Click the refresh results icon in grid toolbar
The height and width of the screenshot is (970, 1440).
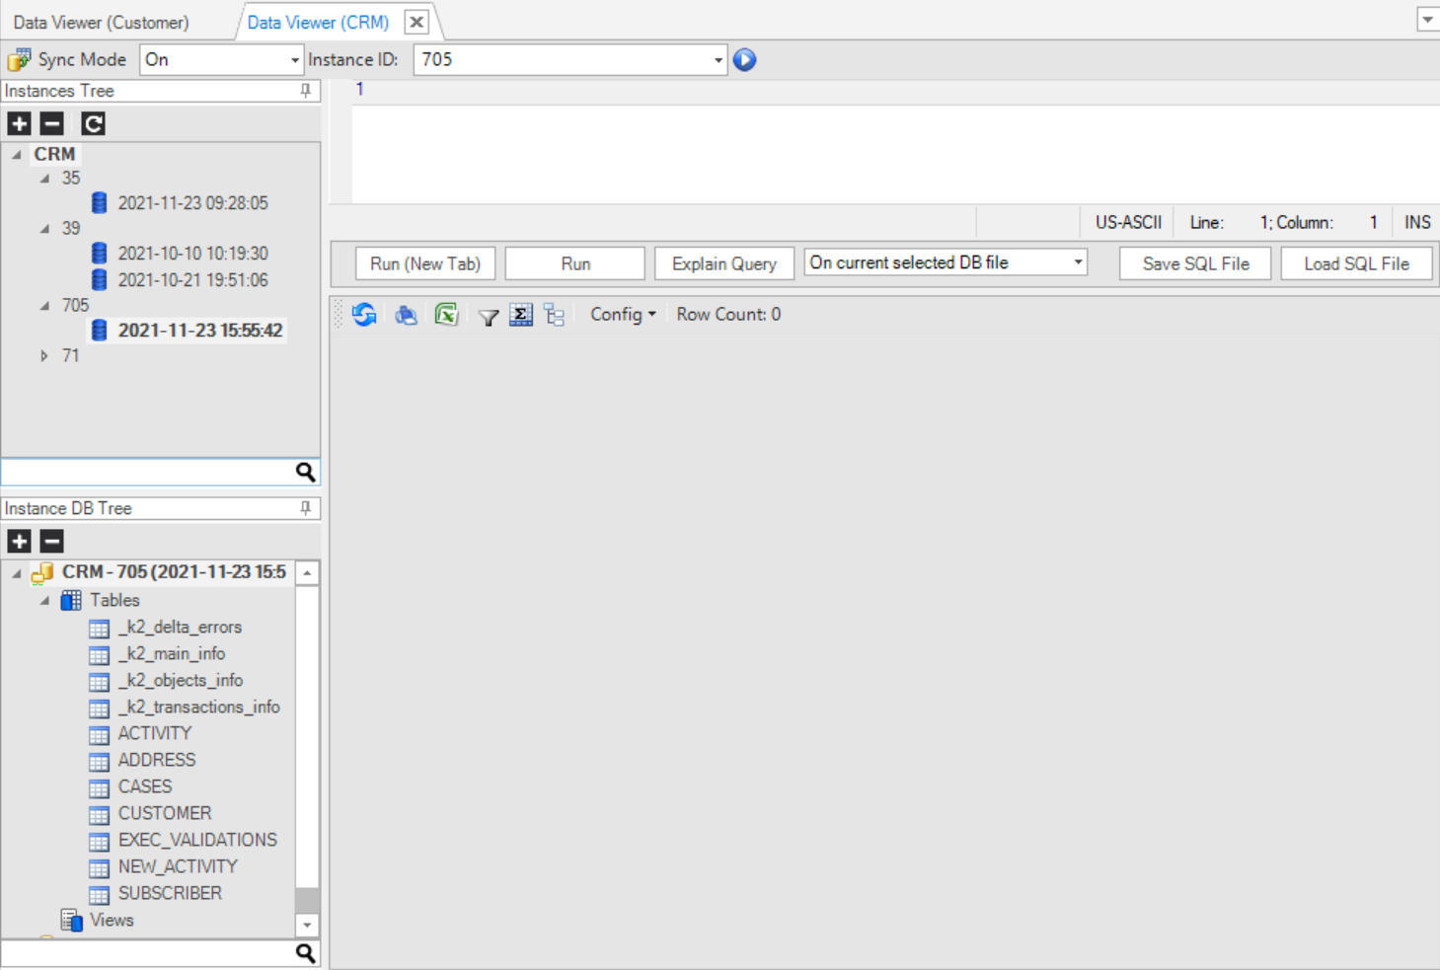pos(364,315)
